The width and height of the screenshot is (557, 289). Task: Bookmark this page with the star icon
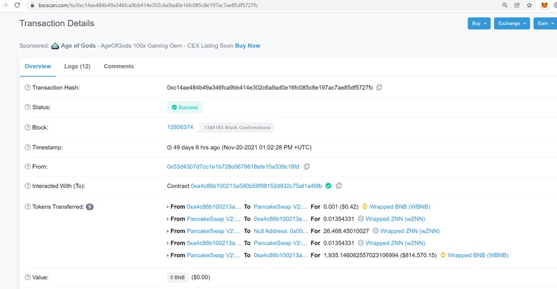(529, 5)
